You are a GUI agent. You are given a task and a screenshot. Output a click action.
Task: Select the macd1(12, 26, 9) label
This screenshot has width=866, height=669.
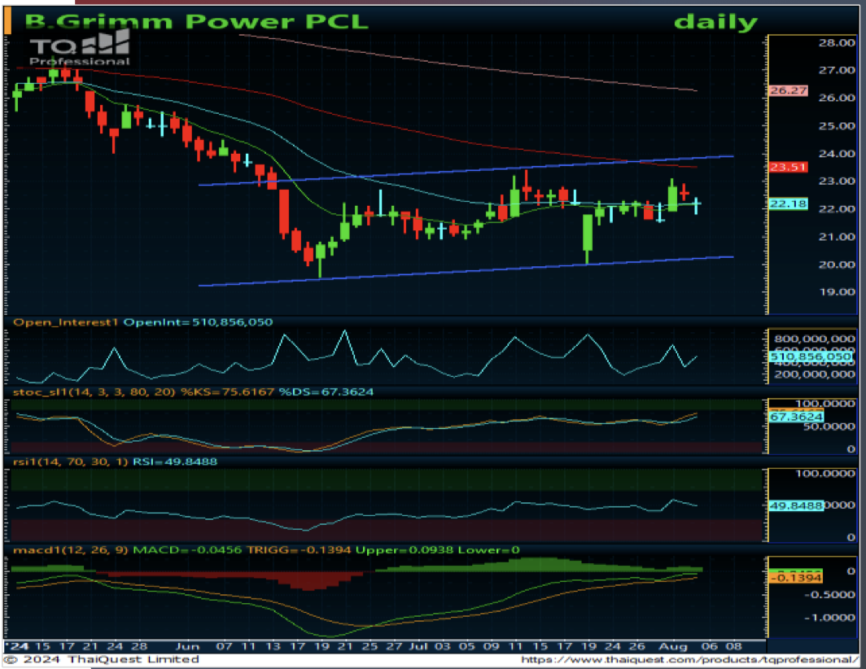point(71,549)
